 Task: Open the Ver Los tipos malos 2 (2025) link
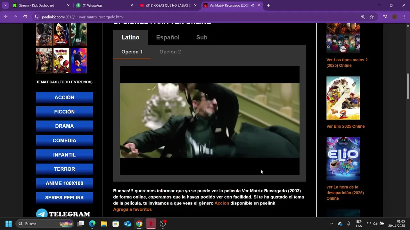tap(347, 63)
